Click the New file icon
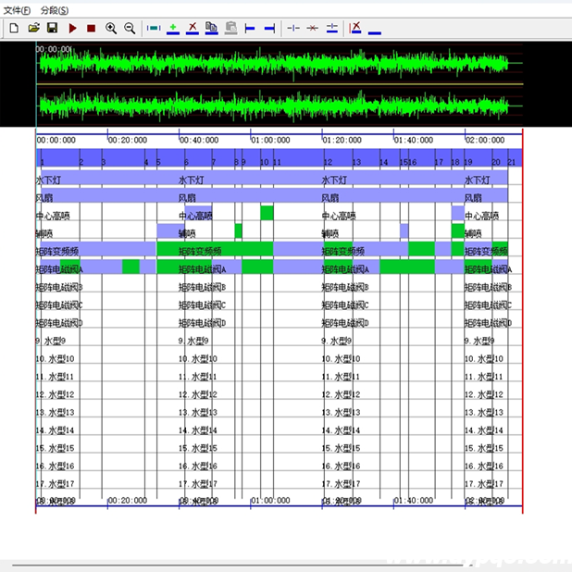This screenshot has width=572, height=572. [14, 29]
